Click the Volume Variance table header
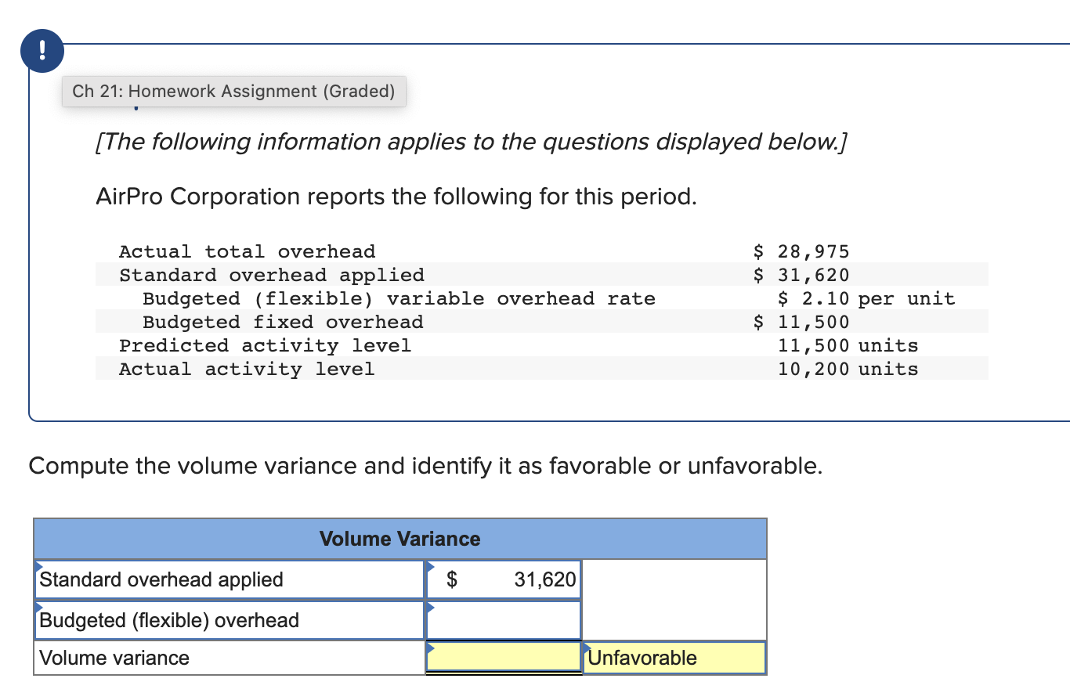This screenshot has width=1070, height=700. click(x=400, y=539)
